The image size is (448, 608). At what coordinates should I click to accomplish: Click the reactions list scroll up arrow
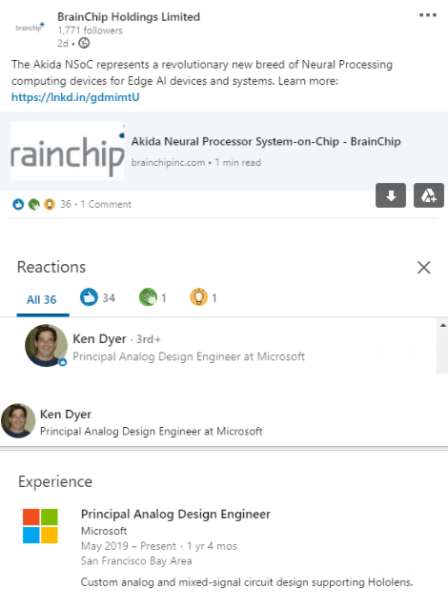[442, 325]
